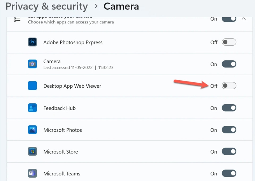This screenshot has width=255, height=181.
Task: Enable camera access for Adobe Photoshop Express
Action: (x=229, y=42)
